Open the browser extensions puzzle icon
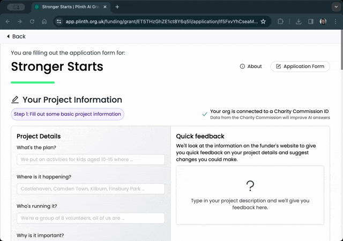The image size is (343, 241). pyautogui.click(x=281, y=21)
